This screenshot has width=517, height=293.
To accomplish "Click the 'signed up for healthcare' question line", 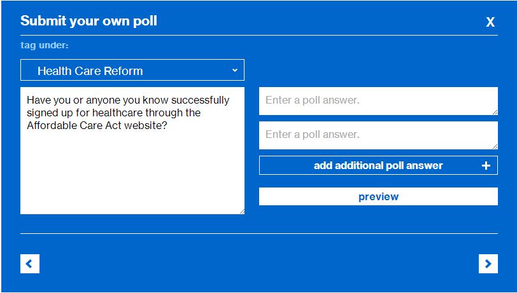I will point(113,113).
